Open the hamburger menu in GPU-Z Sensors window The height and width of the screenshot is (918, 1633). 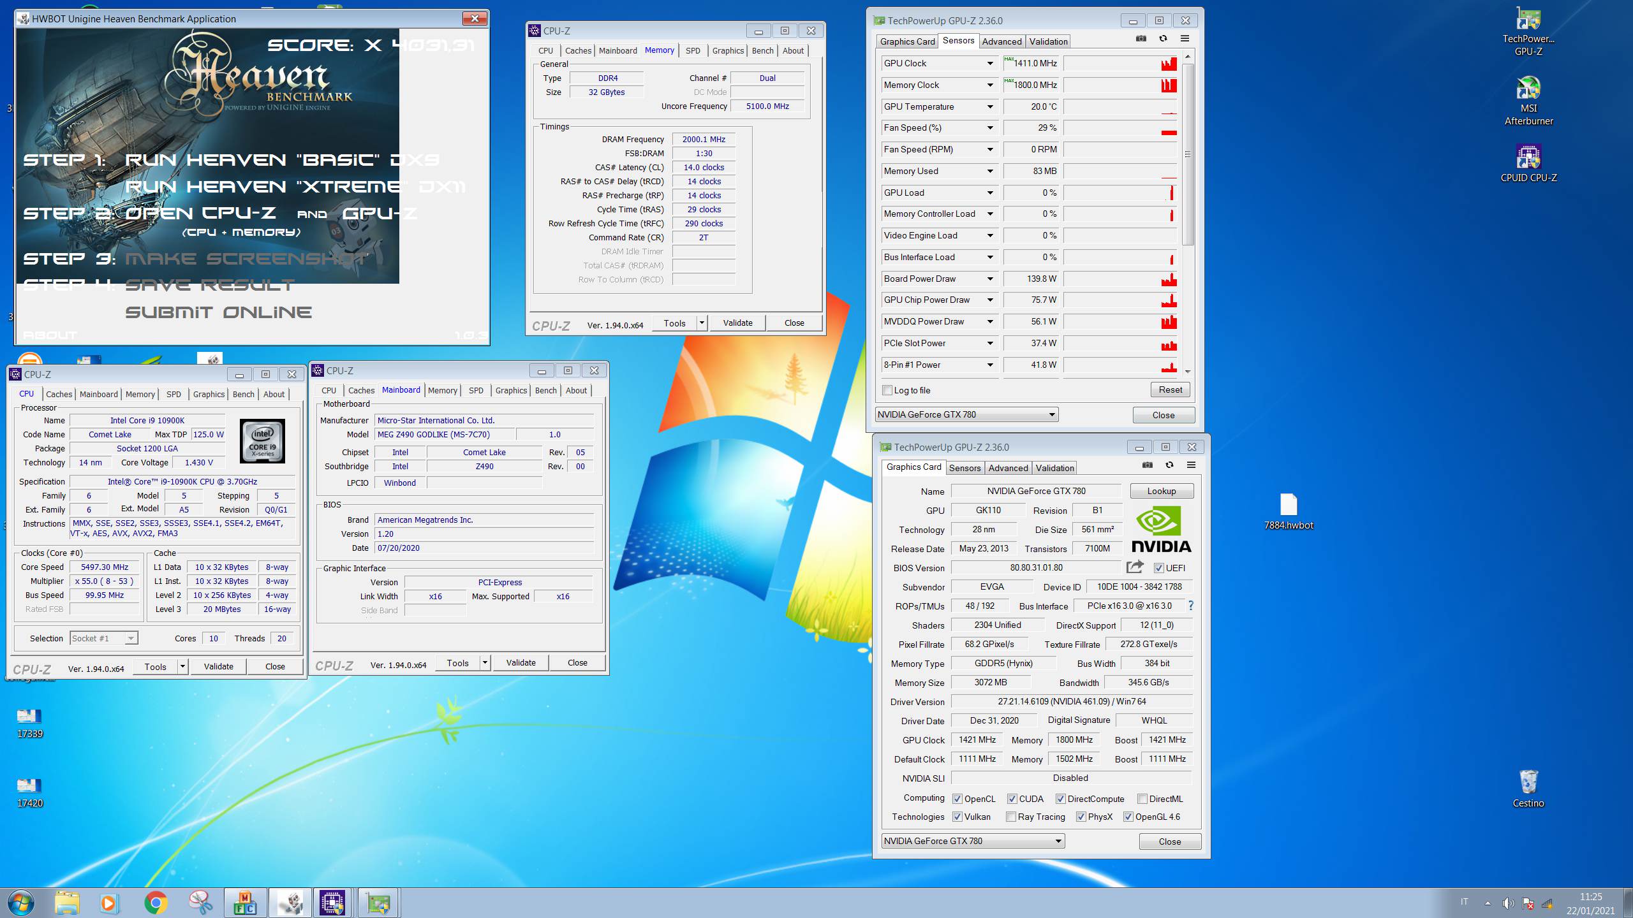(x=1185, y=39)
